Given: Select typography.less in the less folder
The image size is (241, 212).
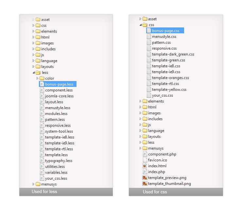Looking at the screenshot, I should pyautogui.click(x=59, y=161).
